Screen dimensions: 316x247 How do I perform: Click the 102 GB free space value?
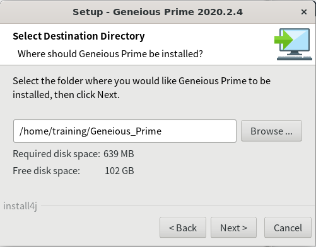119,171
